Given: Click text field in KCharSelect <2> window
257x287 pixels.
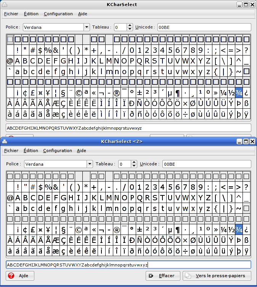Looking at the screenshot, I should (x=128, y=265).
